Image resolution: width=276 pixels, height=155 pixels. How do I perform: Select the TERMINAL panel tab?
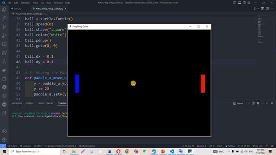62,103
